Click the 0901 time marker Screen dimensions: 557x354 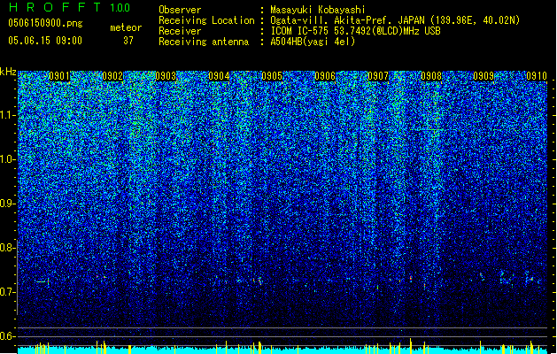click(x=59, y=76)
